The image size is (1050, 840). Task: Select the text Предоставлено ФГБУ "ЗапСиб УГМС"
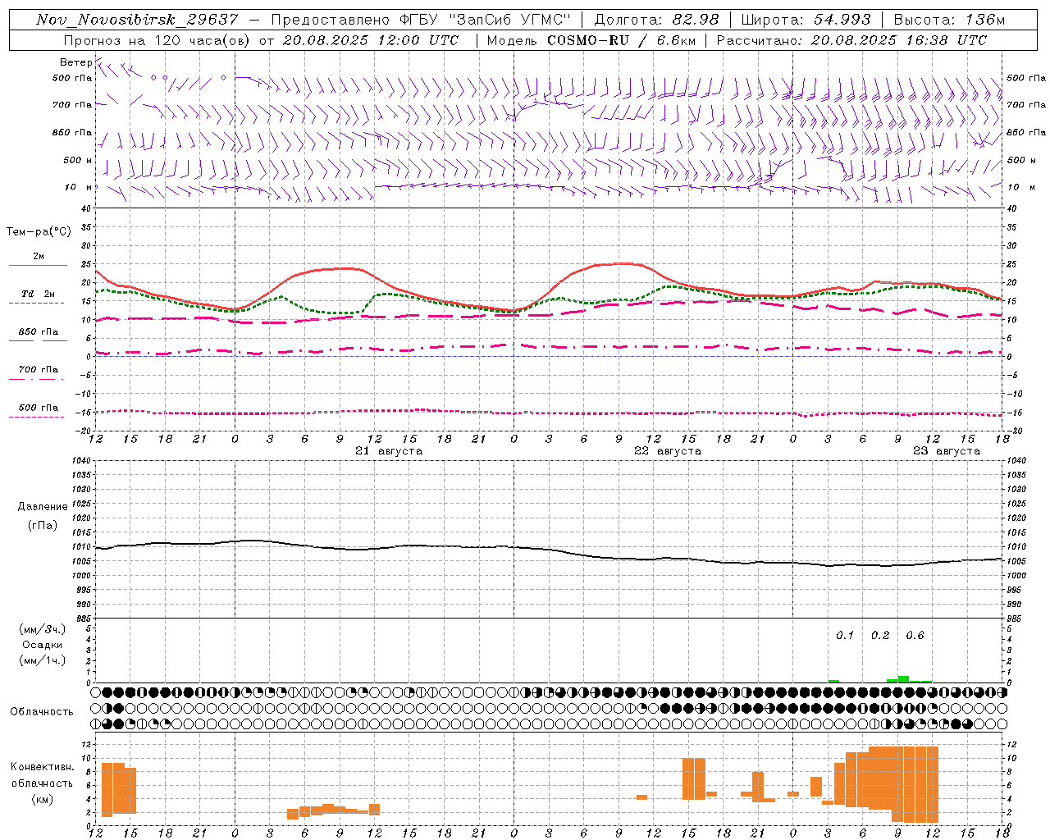point(421,20)
